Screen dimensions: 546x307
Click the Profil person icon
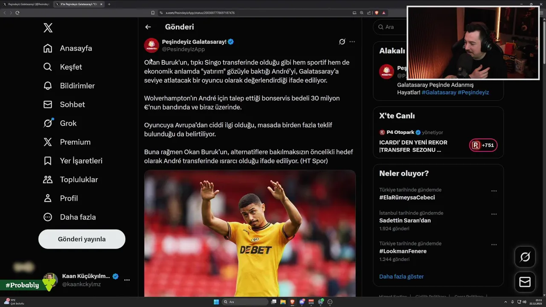pyautogui.click(x=48, y=198)
